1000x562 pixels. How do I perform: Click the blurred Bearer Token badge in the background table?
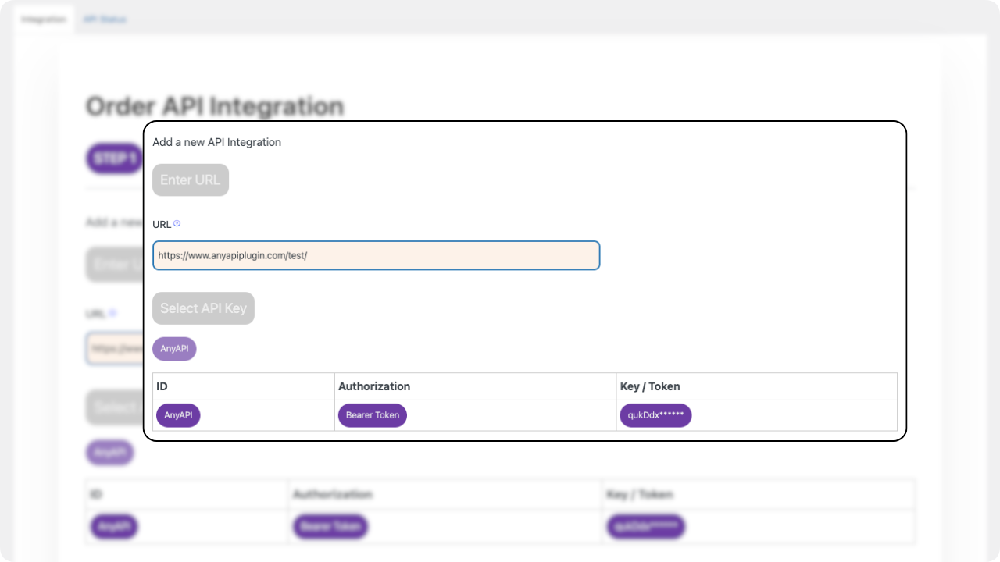330,527
